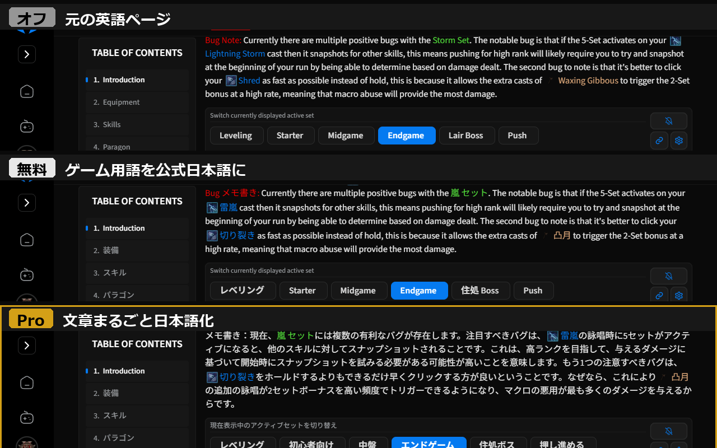The image size is (717, 448).
Task: Open the Waxing Gibbous link
Action: pos(588,81)
